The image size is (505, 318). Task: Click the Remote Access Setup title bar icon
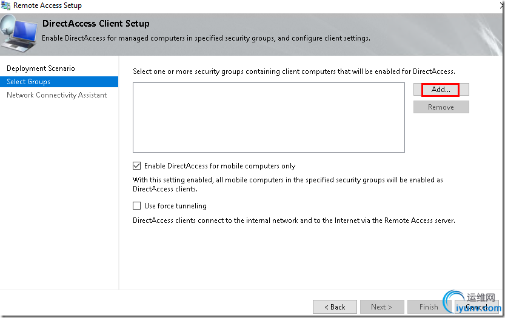pos(6,5)
